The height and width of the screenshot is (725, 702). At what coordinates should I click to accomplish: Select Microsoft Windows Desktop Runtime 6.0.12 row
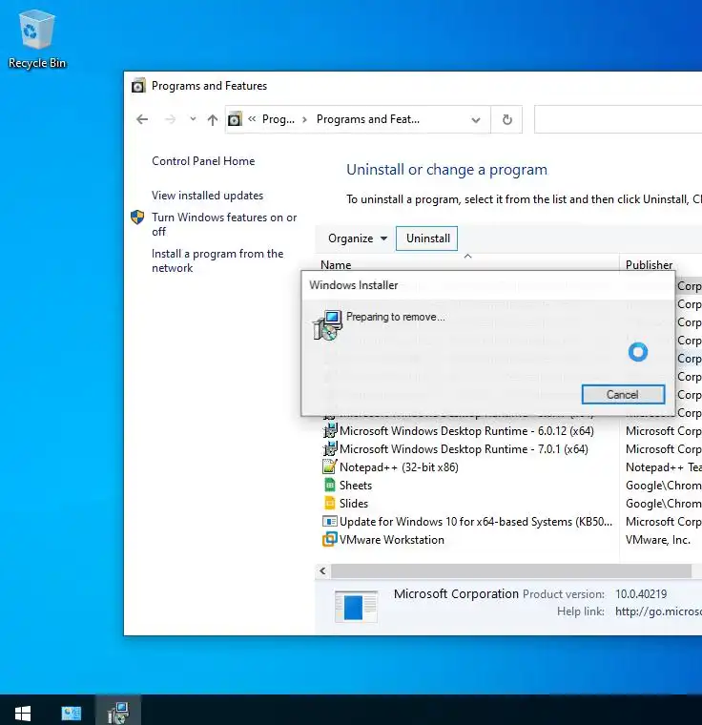pyautogui.click(x=466, y=431)
